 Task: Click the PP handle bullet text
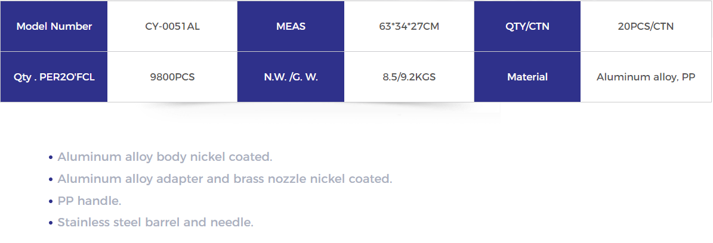(x=89, y=201)
